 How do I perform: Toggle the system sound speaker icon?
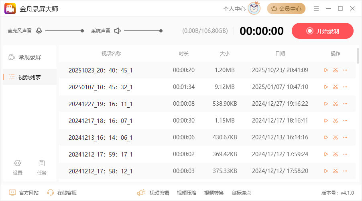pyautogui.click(x=117, y=31)
